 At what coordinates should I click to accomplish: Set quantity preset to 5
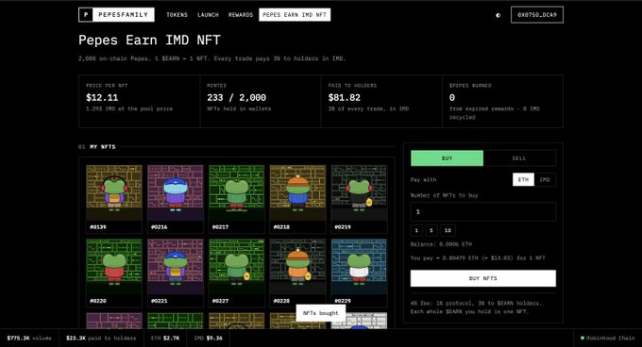(x=431, y=230)
